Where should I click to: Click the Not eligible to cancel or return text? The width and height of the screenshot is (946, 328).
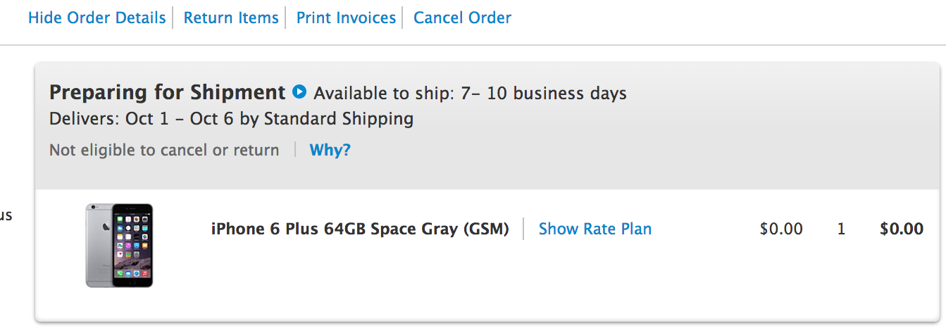coord(164,150)
